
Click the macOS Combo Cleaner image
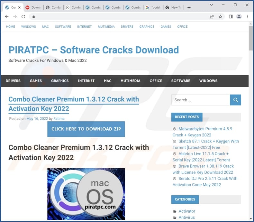(x=86, y=194)
